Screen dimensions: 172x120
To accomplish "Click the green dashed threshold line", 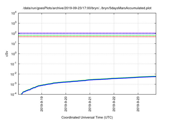I will click(x=87, y=36).
